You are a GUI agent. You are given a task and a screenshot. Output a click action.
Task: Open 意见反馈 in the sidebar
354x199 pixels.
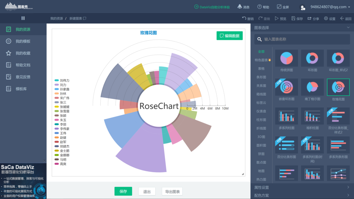click(x=23, y=77)
